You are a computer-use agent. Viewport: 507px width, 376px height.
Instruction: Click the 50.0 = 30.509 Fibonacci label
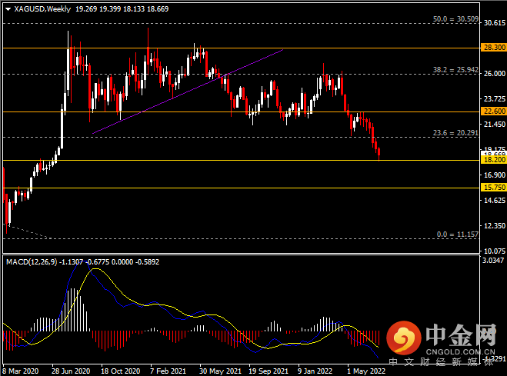[455, 19]
